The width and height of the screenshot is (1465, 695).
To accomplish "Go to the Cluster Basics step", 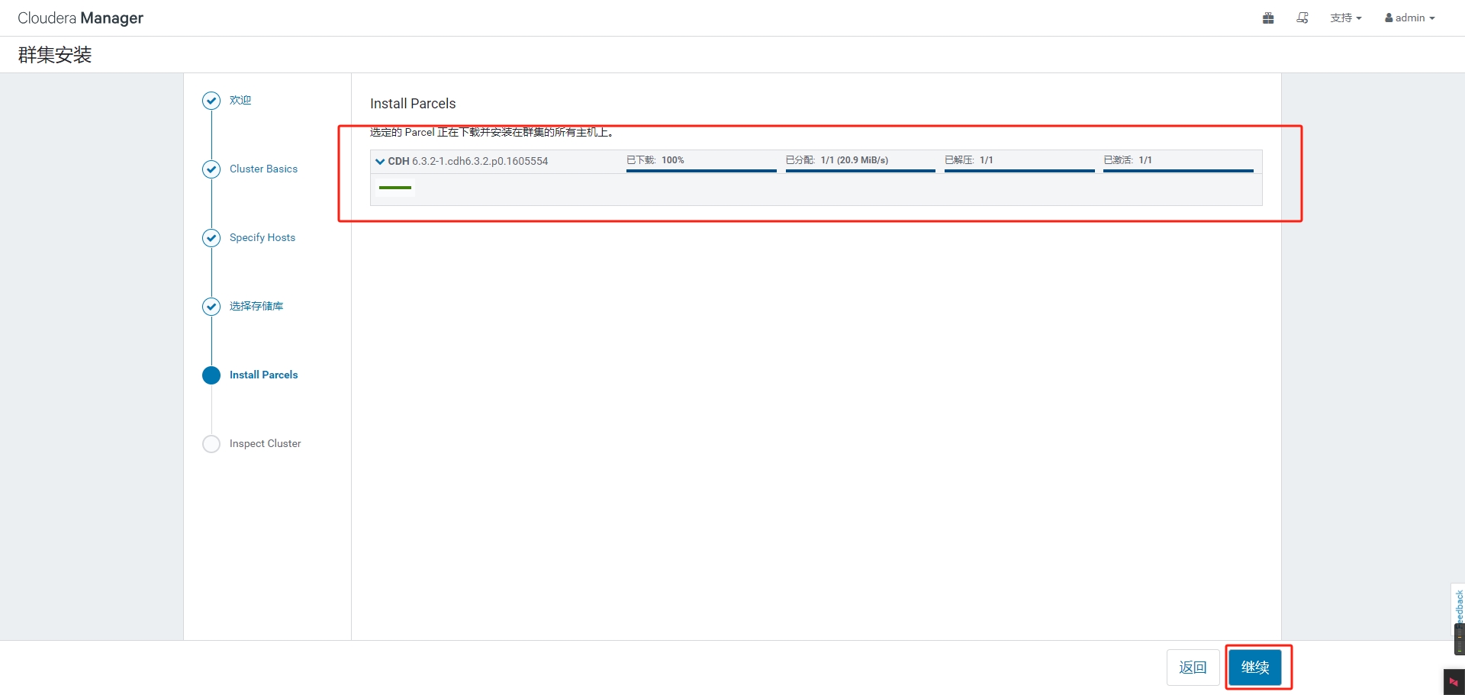I will click(x=263, y=169).
